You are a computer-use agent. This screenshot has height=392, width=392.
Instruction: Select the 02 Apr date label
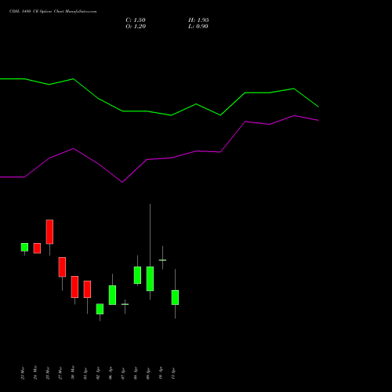coord(98,373)
